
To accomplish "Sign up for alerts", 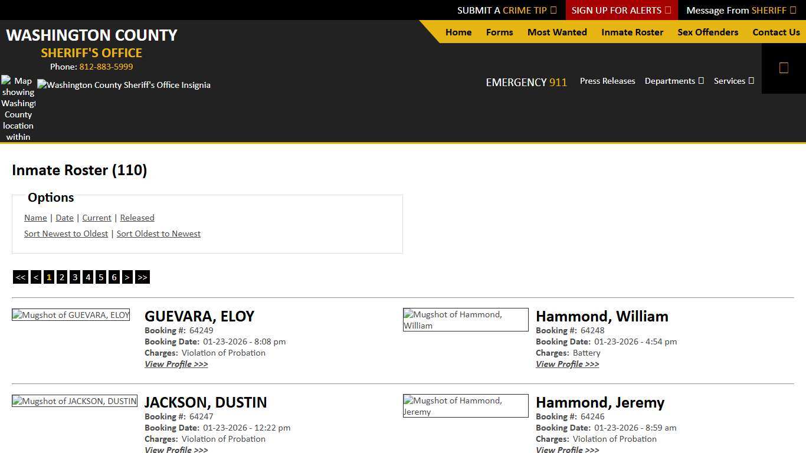I will [617, 10].
